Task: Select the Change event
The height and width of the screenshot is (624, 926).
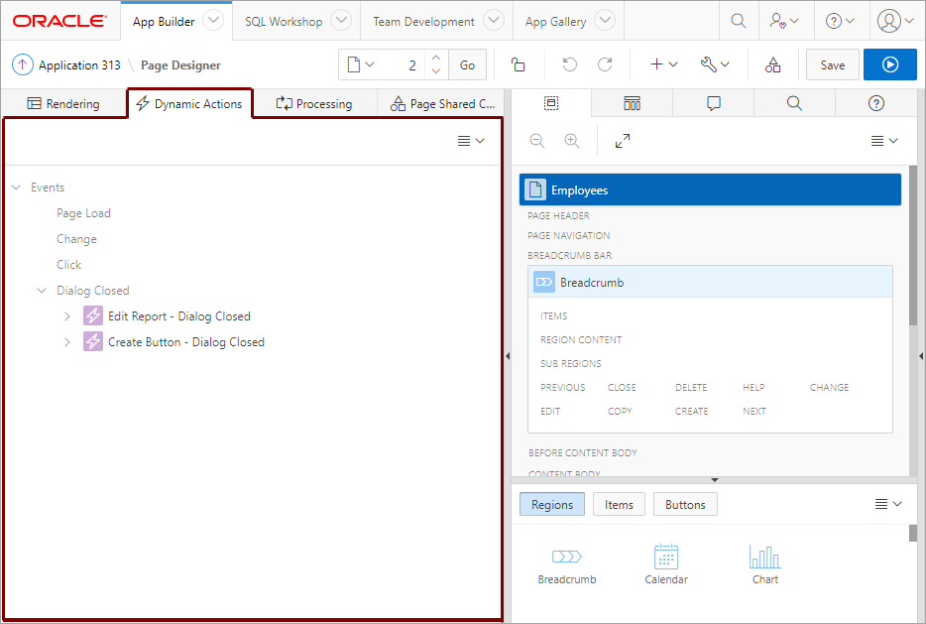Action: (76, 239)
